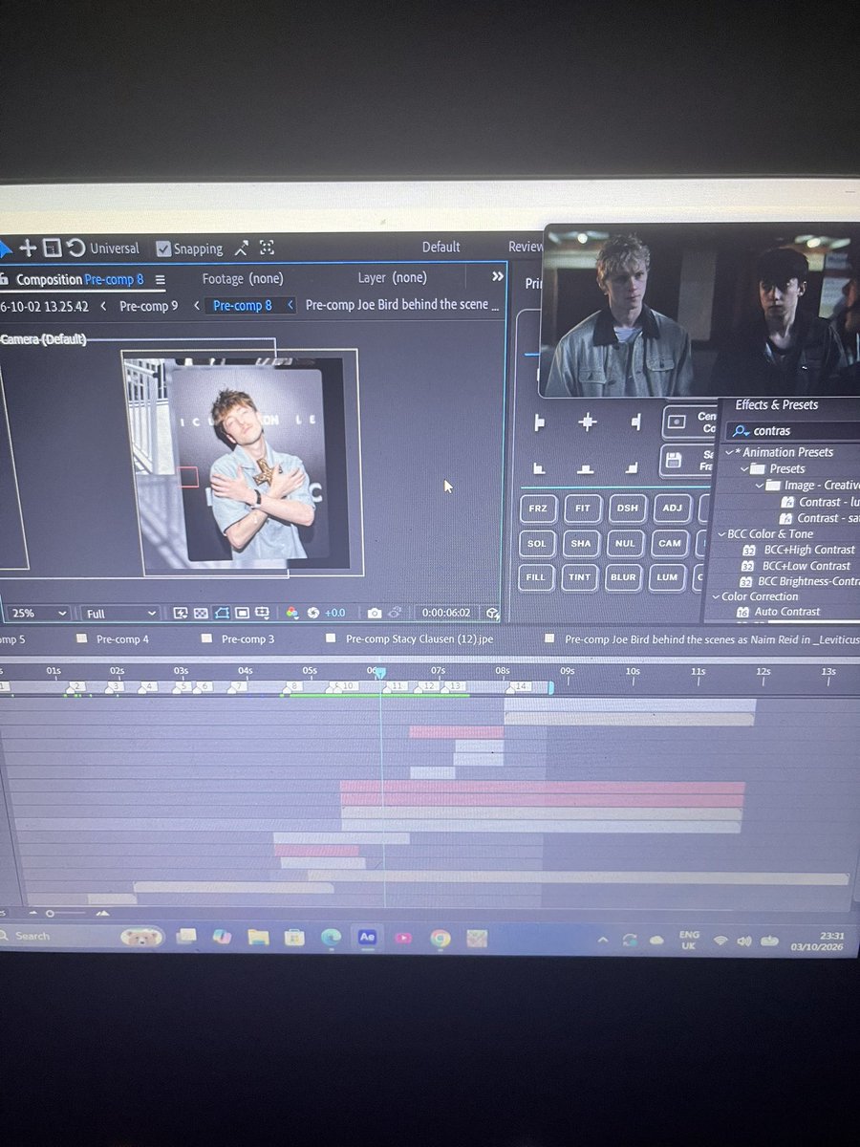Click the current time indicator playhead
The image size is (860, 1147).
coord(379,672)
